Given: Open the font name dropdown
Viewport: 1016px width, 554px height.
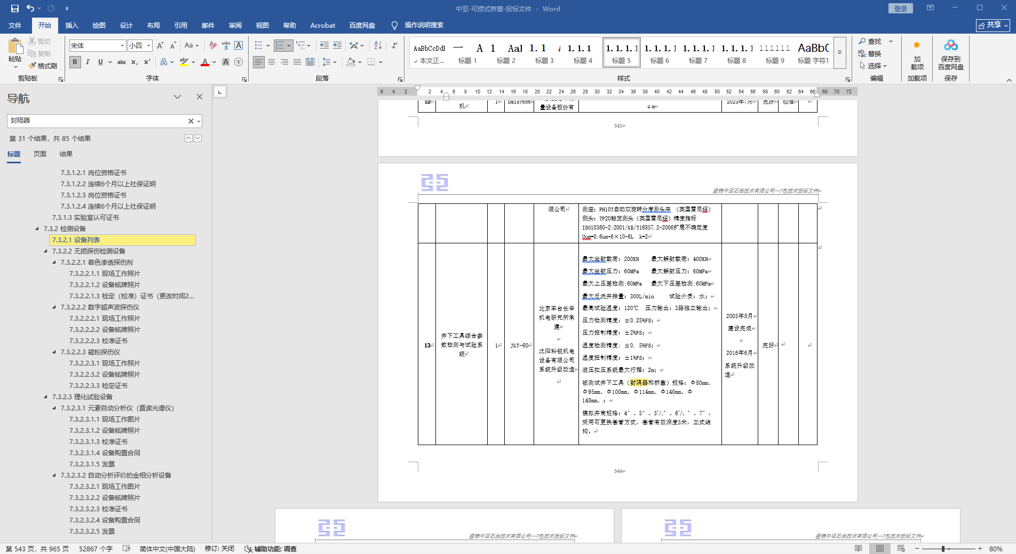Looking at the screenshot, I should click(x=122, y=46).
